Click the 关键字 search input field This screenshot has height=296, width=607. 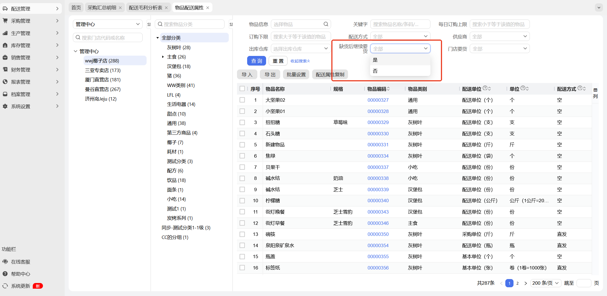(400, 24)
